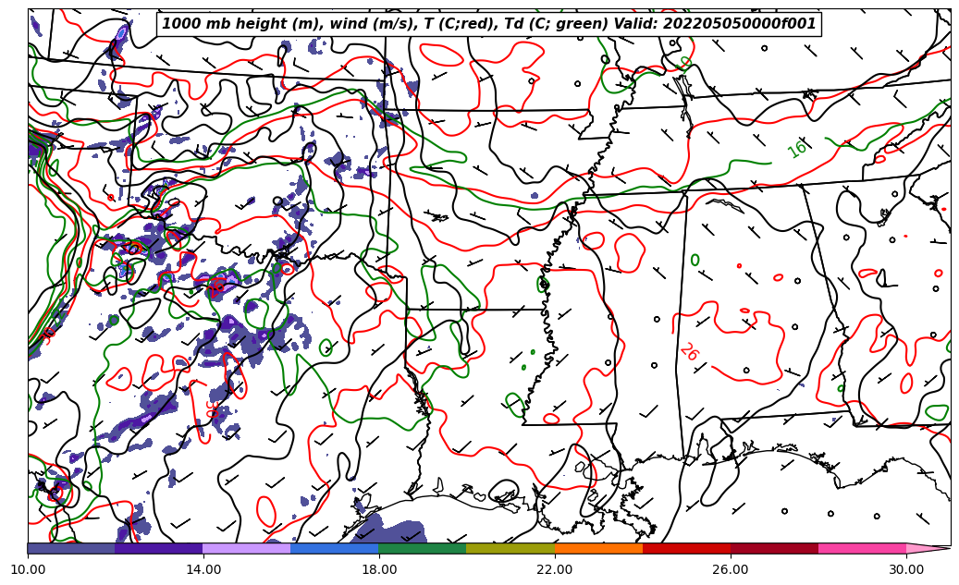Click the 10.00 colorbar tick label
This screenshot has width=959, height=585.
point(28,569)
